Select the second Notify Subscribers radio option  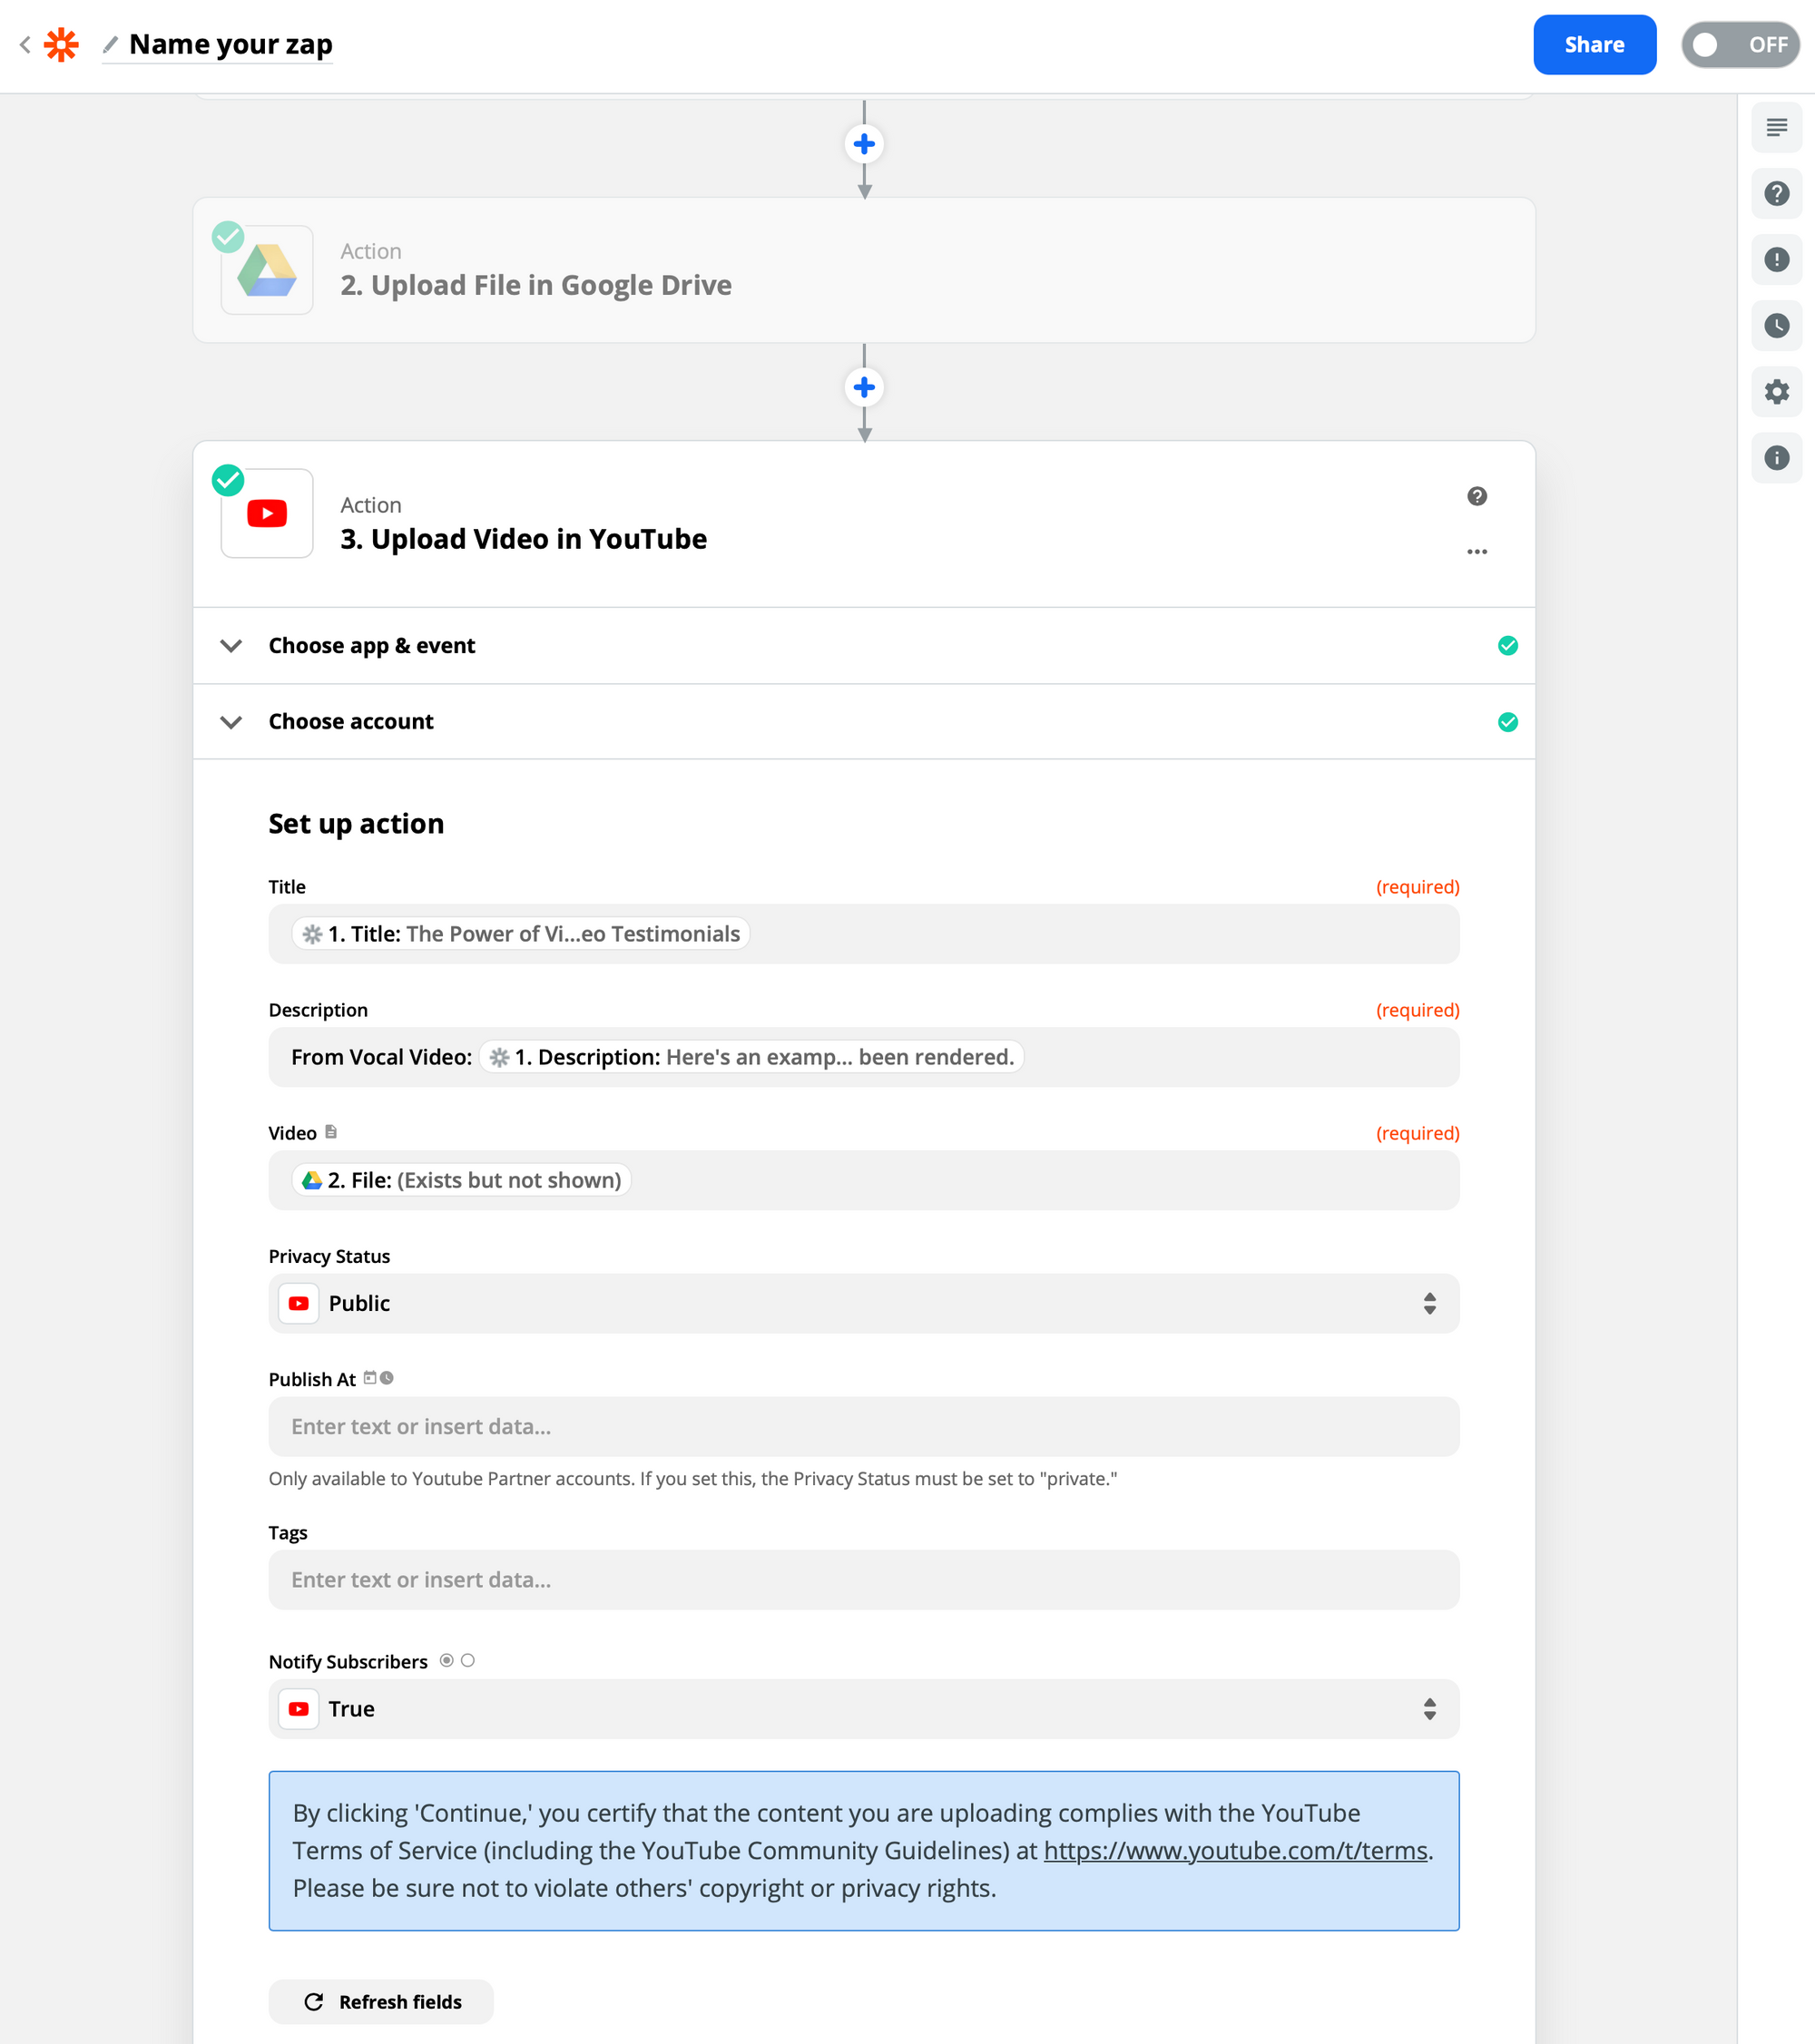point(467,1661)
